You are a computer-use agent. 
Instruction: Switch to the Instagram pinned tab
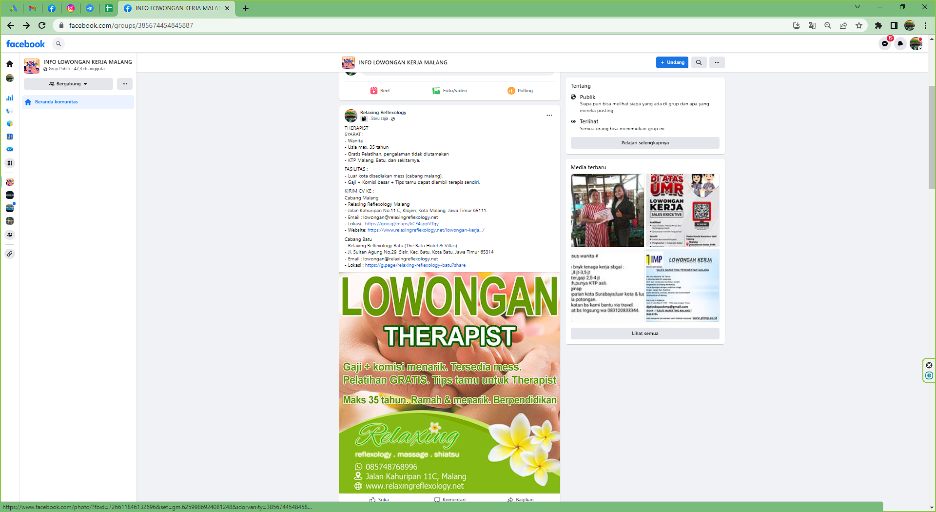click(71, 8)
